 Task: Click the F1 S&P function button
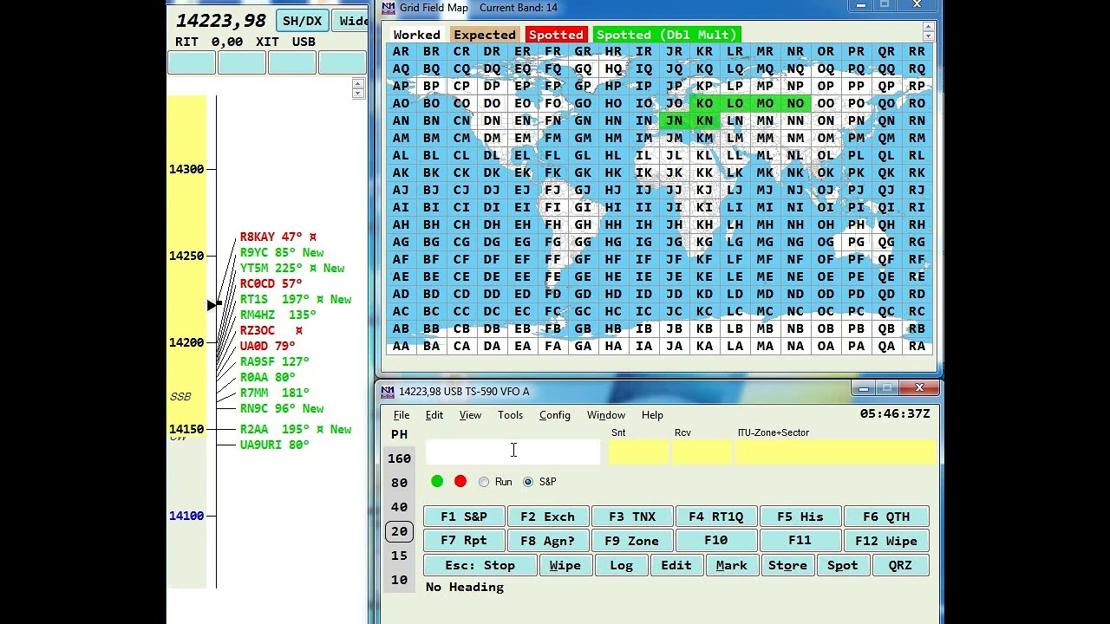click(464, 517)
